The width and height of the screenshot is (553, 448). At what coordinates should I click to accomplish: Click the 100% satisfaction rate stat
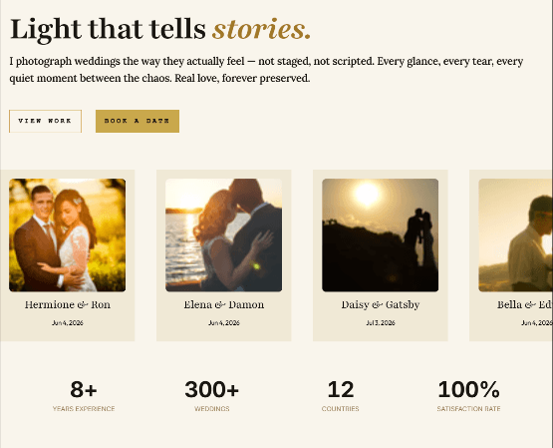coord(468,396)
